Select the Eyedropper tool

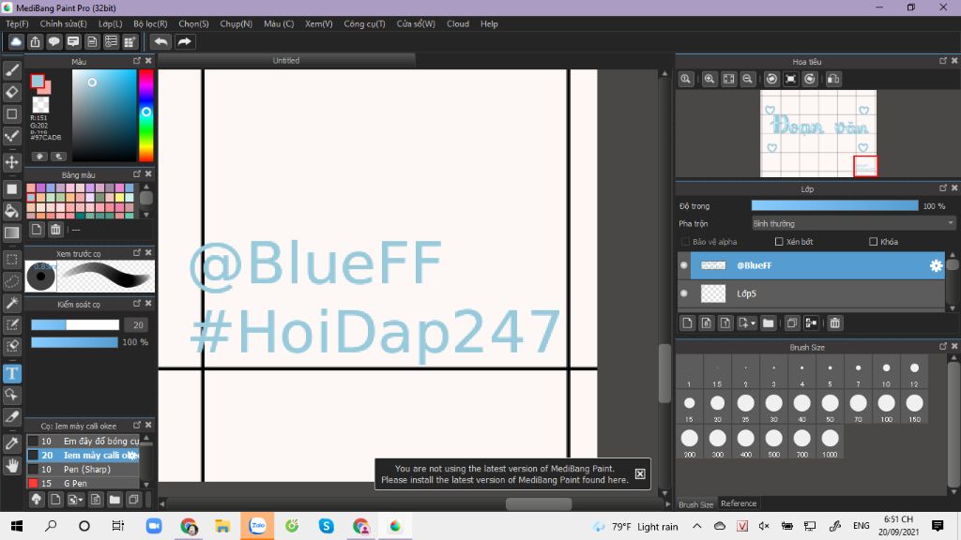click(11, 443)
